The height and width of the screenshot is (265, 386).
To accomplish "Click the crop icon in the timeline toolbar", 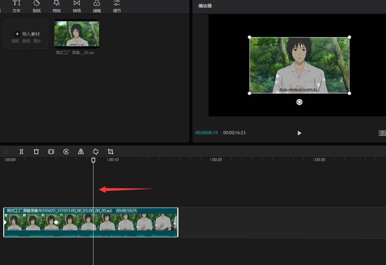I will click(110, 152).
